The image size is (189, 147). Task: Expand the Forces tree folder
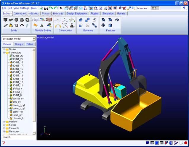pyautogui.click(x=4, y=125)
